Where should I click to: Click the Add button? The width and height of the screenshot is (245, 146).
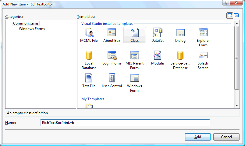point(198,137)
